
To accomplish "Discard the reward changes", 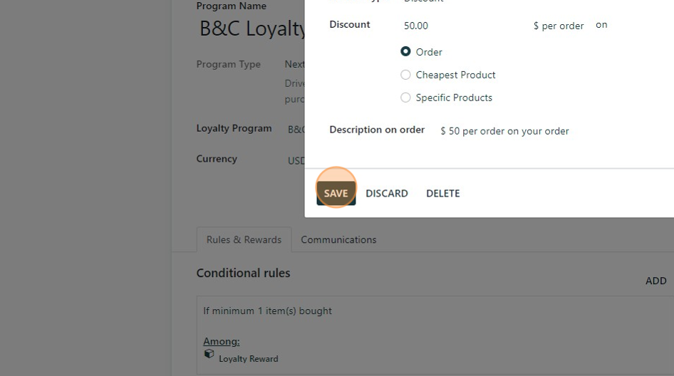I will click(387, 193).
